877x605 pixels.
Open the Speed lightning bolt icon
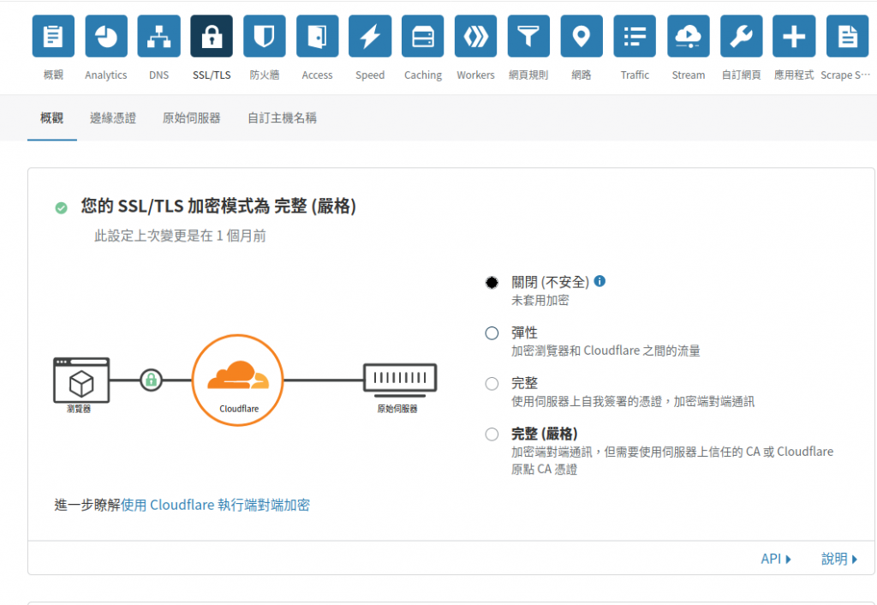point(370,36)
